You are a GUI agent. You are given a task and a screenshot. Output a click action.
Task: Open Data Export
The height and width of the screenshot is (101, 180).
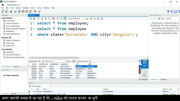point(10,31)
